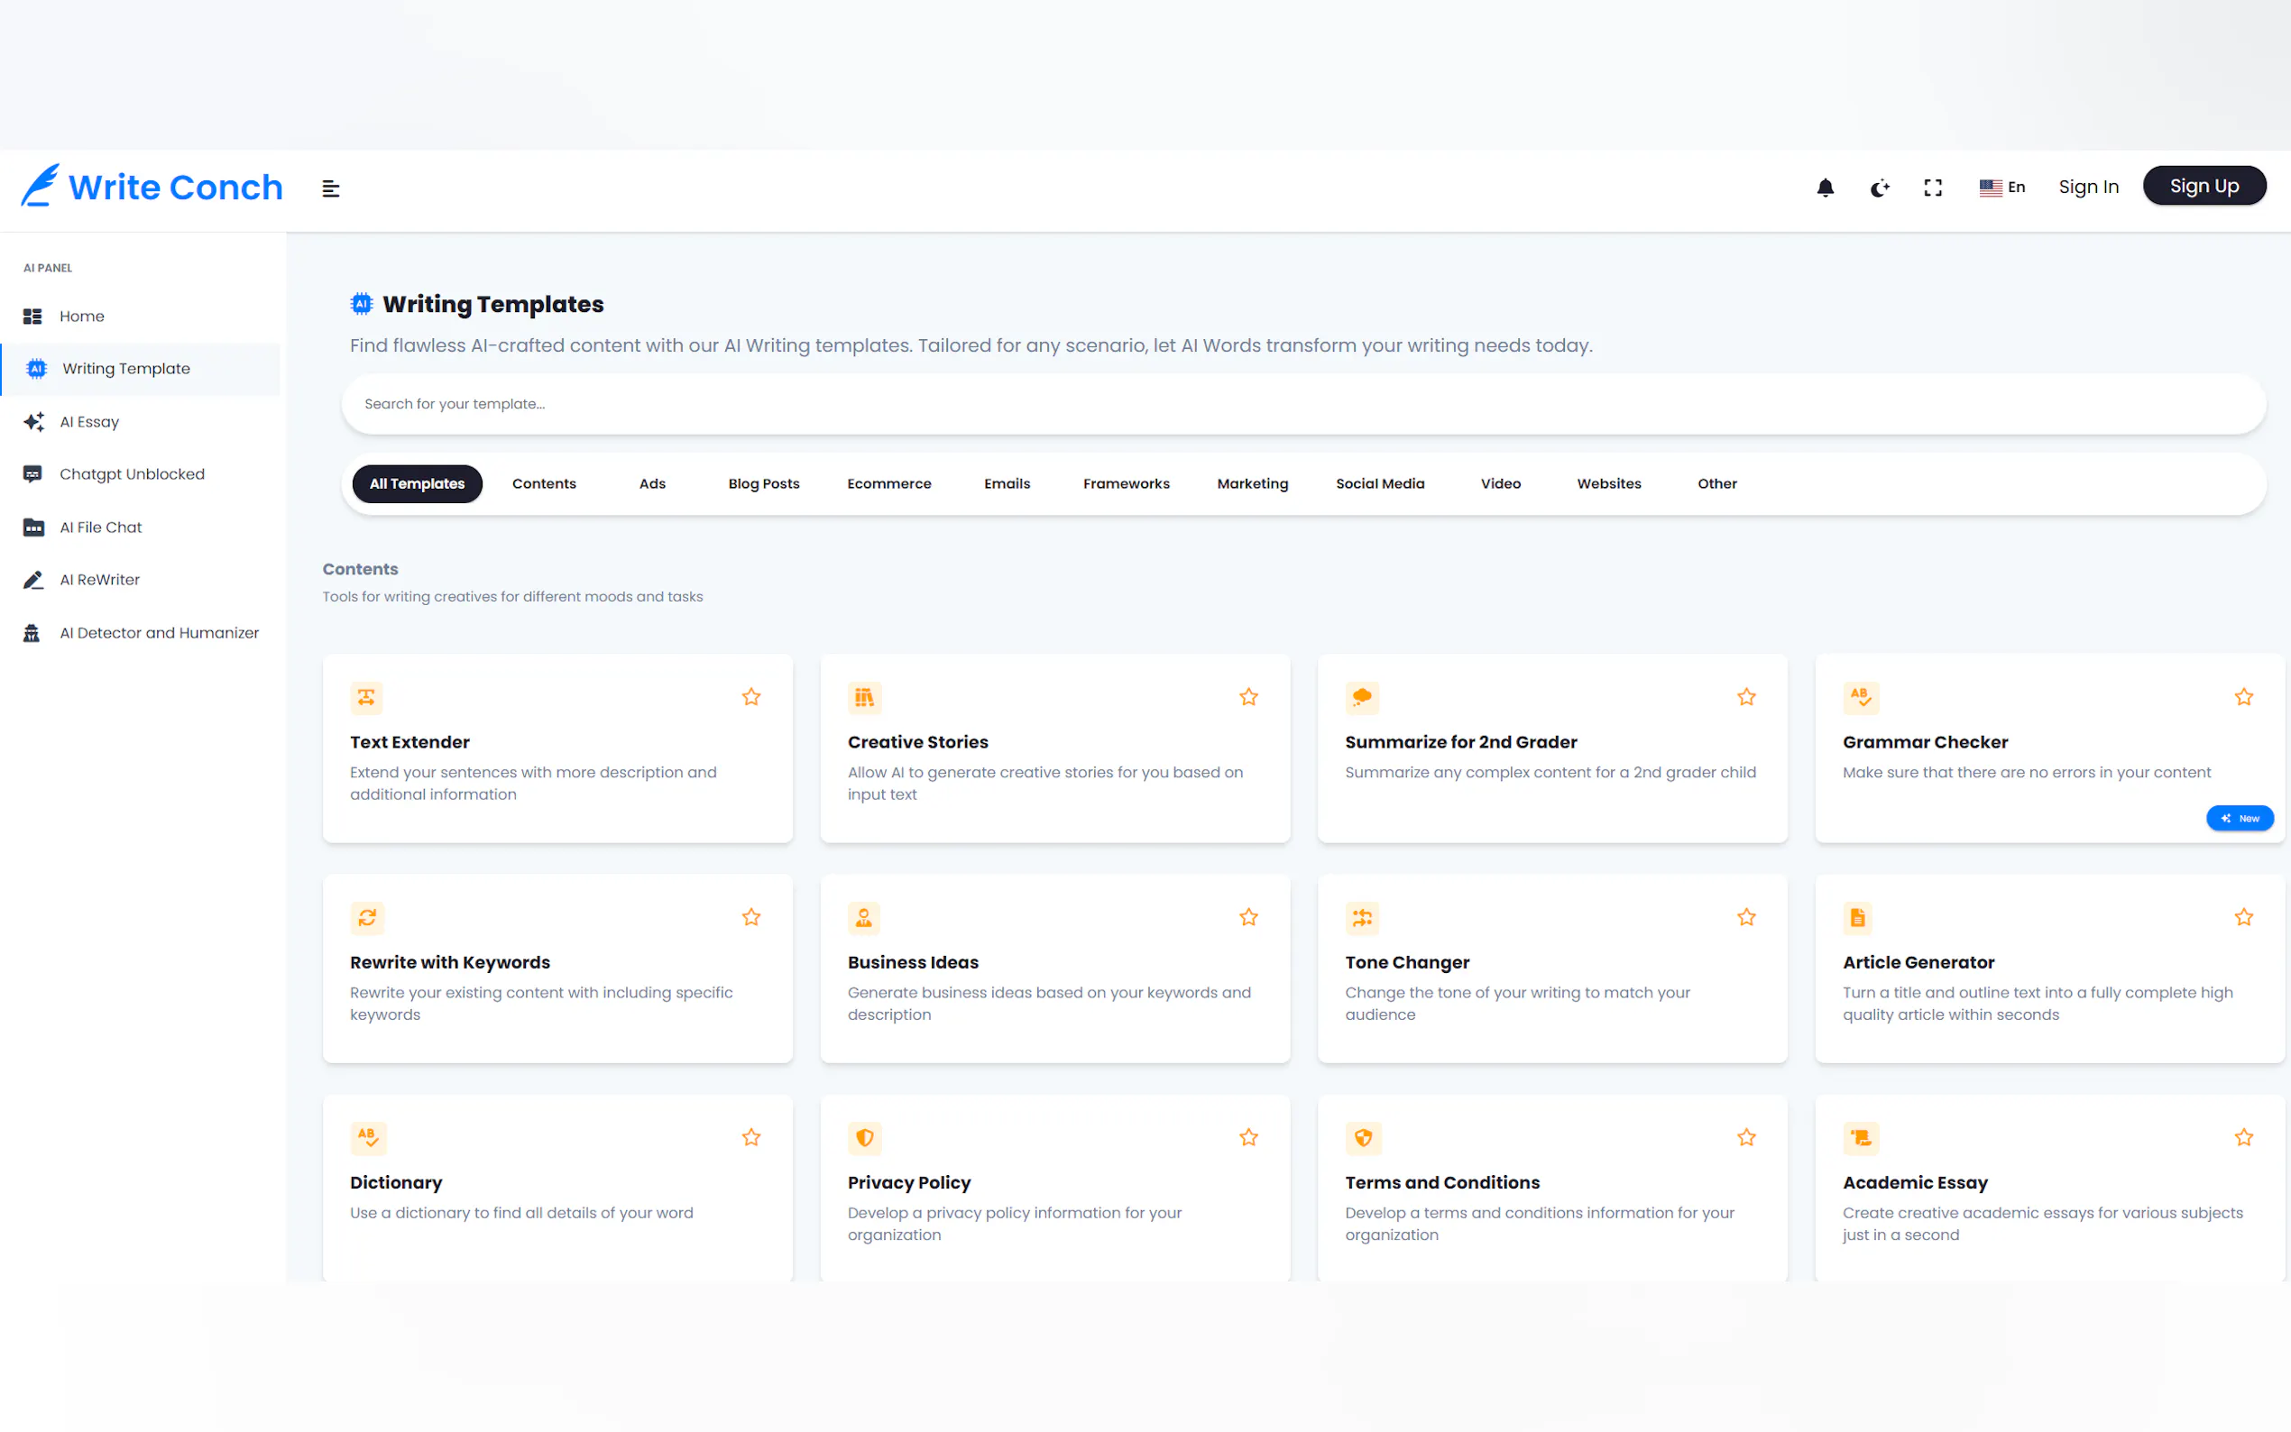Focus the template search field
Image resolution: width=2291 pixels, height=1432 pixels.
(1302, 404)
